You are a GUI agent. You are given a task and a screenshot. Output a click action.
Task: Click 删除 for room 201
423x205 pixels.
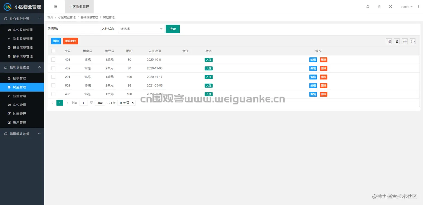click(x=324, y=77)
